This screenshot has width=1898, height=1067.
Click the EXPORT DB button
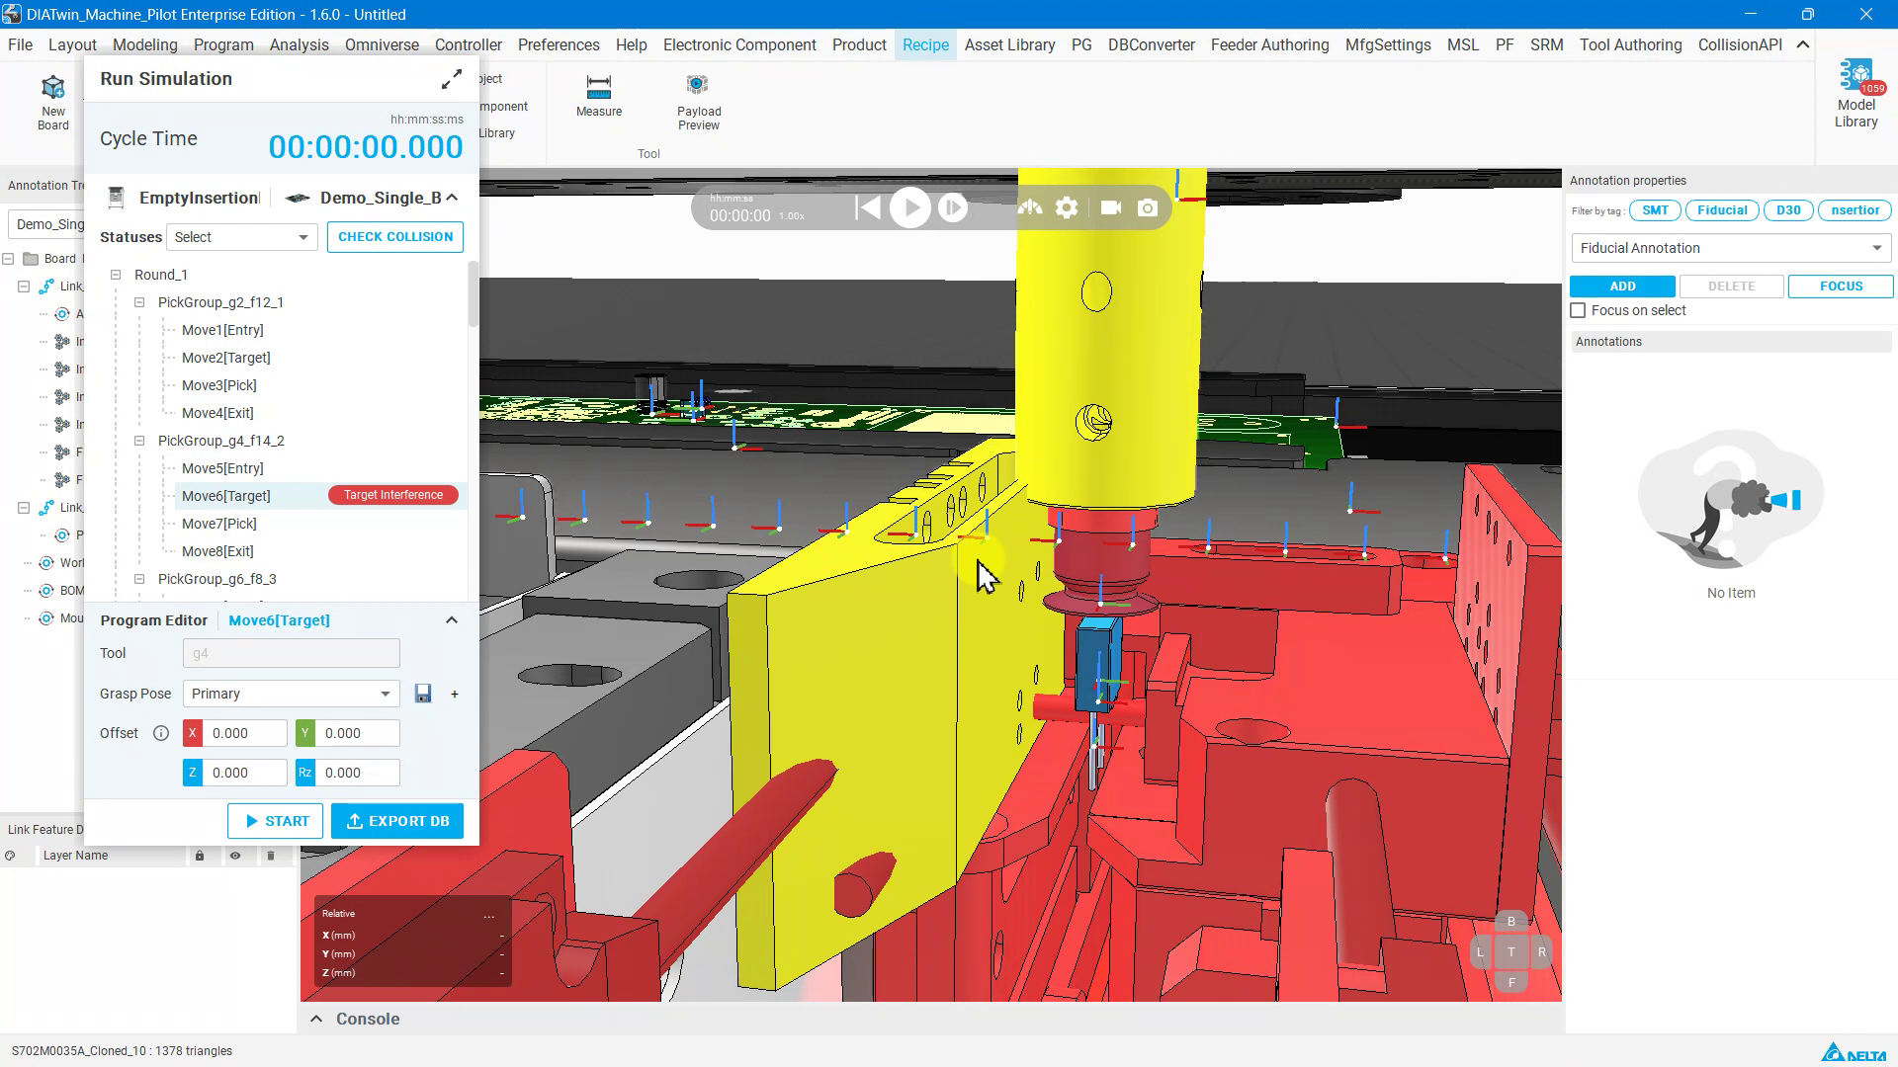397,821
